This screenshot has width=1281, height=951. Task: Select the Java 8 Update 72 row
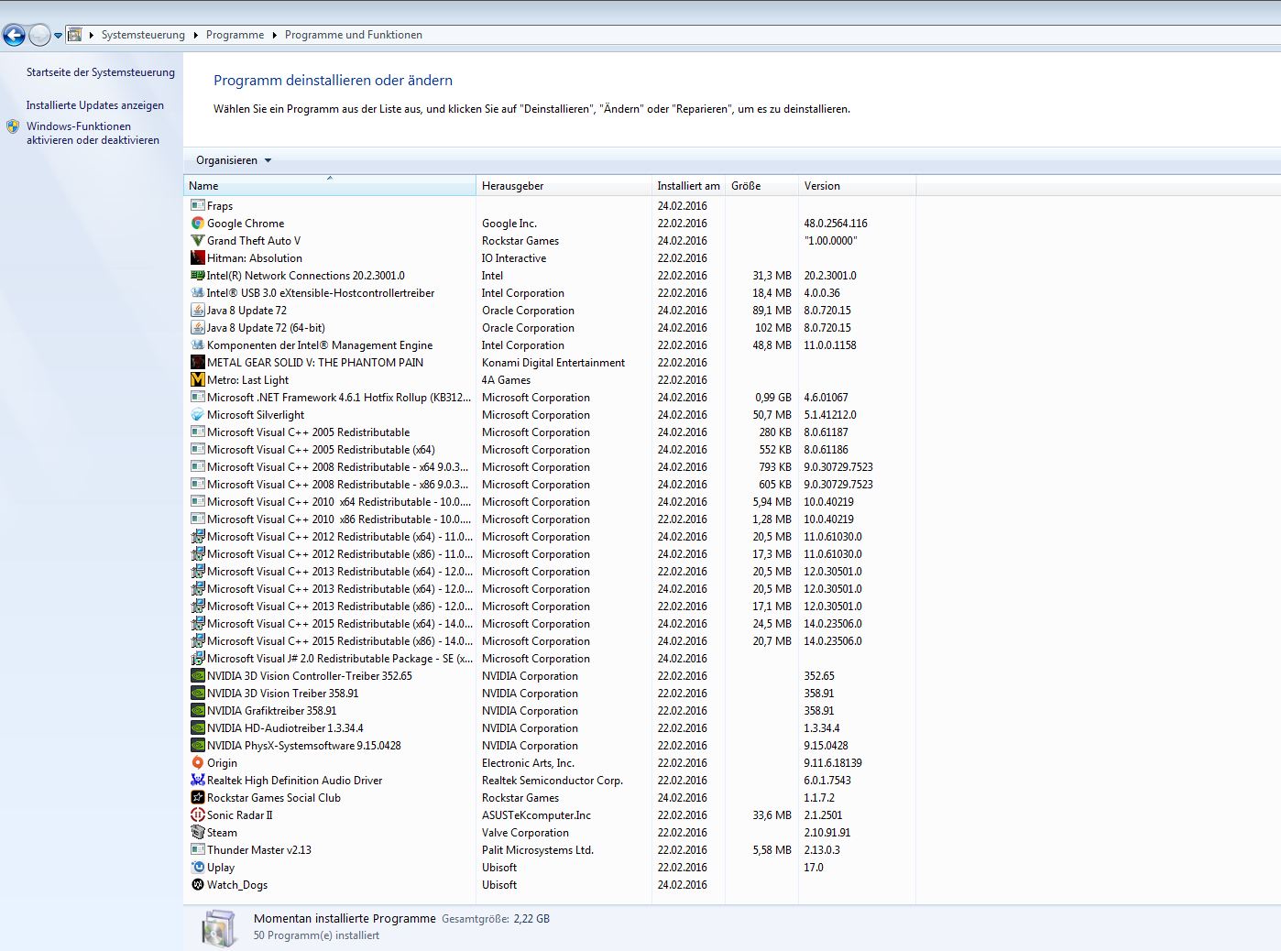click(550, 310)
